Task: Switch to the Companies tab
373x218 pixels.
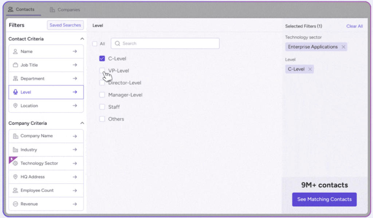Action: [x=65, y=10]
